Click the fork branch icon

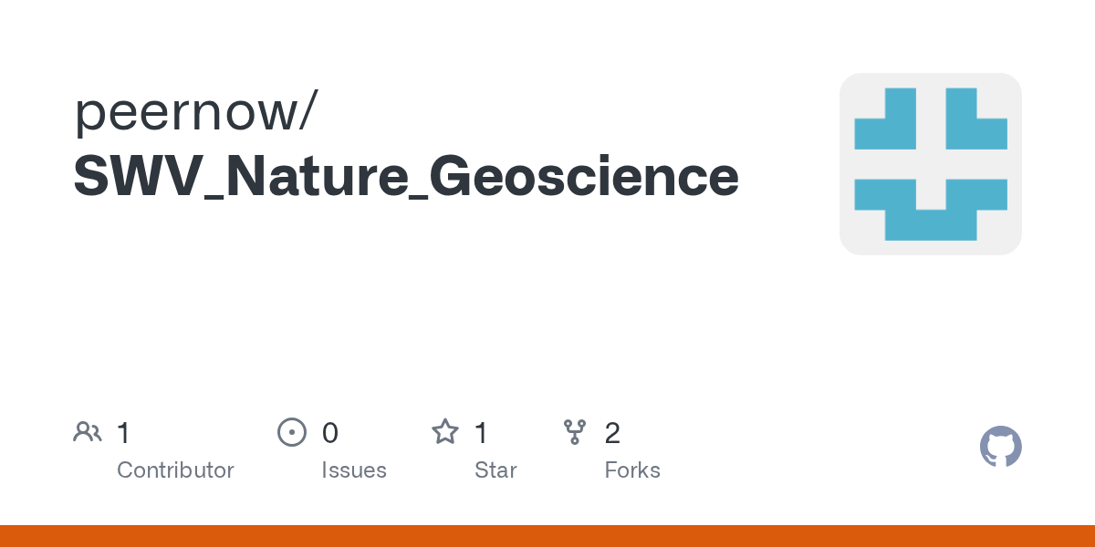575,432
